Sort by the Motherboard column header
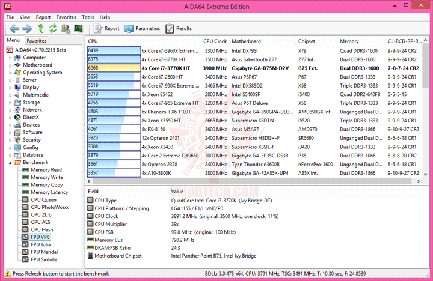Screen dimensions: 433x281 [262, 41]
